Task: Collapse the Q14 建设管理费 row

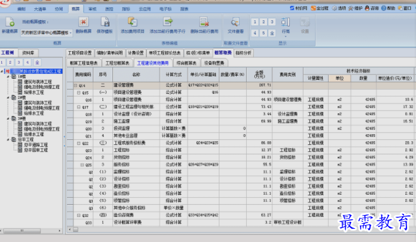Action: [75, 86]
